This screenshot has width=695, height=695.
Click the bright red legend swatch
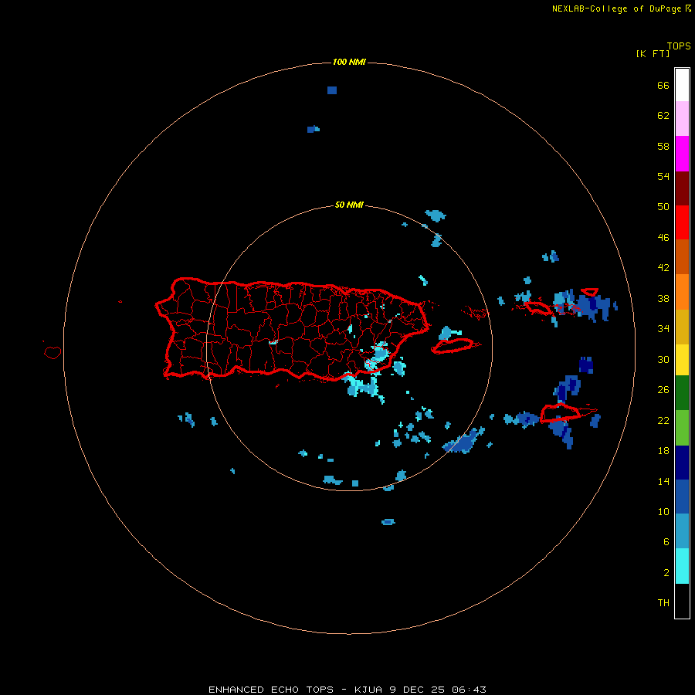point(682,222)
